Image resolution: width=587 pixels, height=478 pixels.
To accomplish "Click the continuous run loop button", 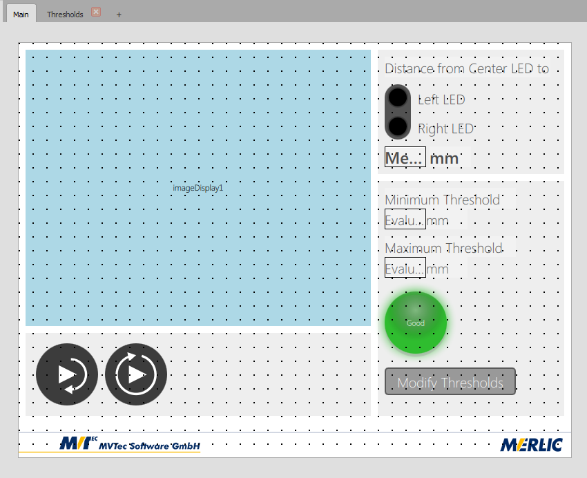I will pyautogui.click(x=136, y=374).
